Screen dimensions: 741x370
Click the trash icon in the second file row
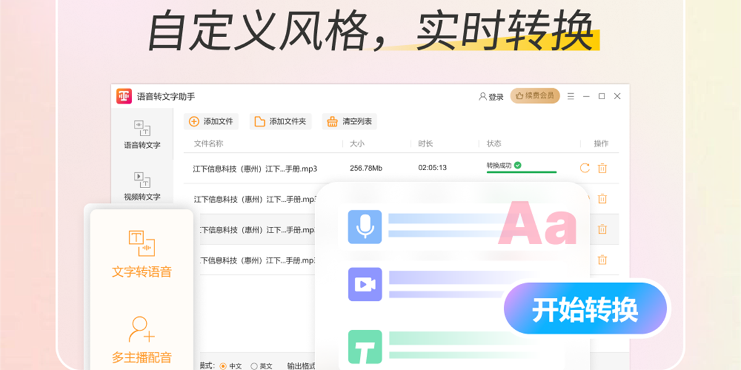[x=602, y=199]
